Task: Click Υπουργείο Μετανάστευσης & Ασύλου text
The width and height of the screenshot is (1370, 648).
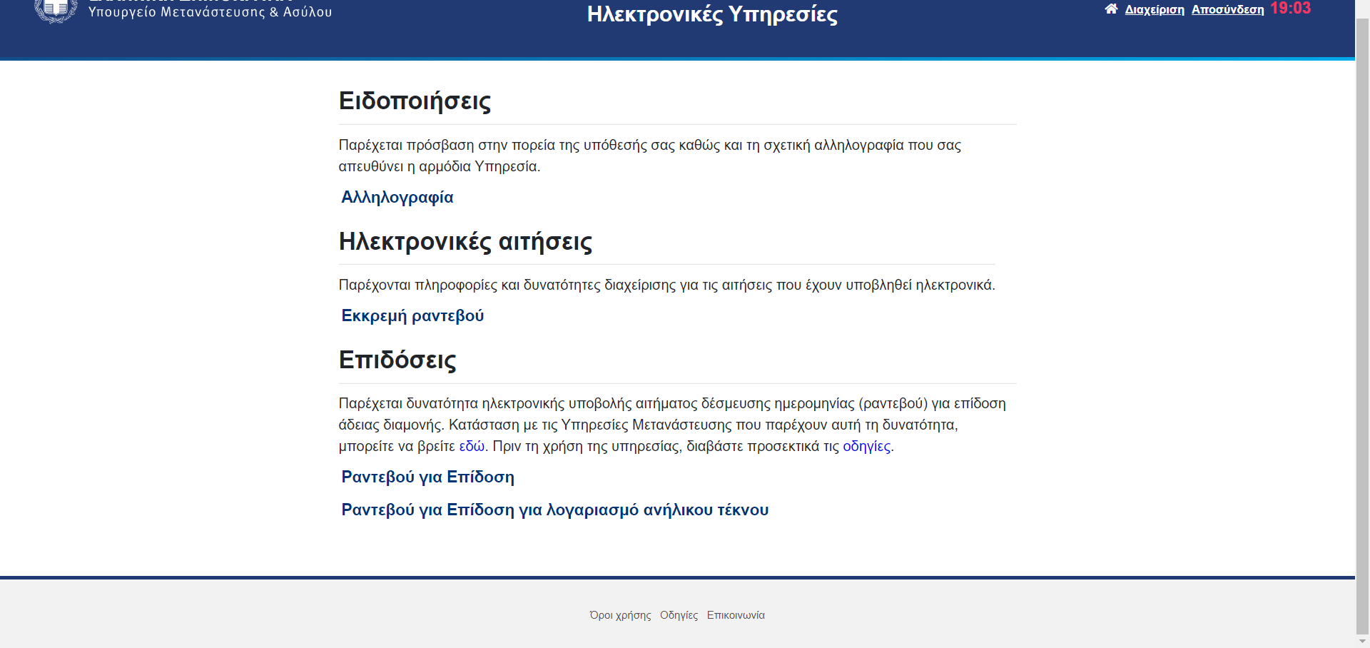Action: point(210,12)
